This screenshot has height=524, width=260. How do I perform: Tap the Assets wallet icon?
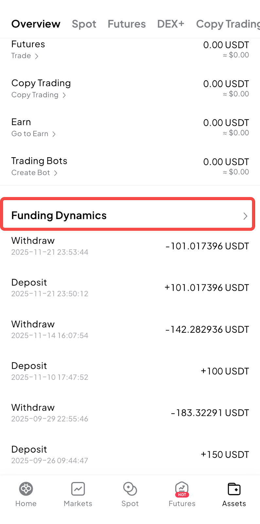click(x=234, y=489)
